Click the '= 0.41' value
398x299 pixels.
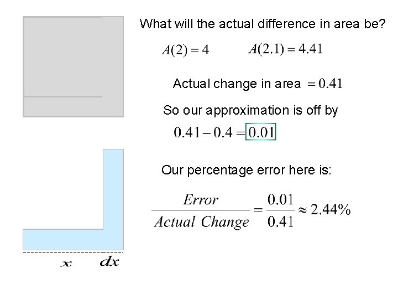(x=324, y=84)
